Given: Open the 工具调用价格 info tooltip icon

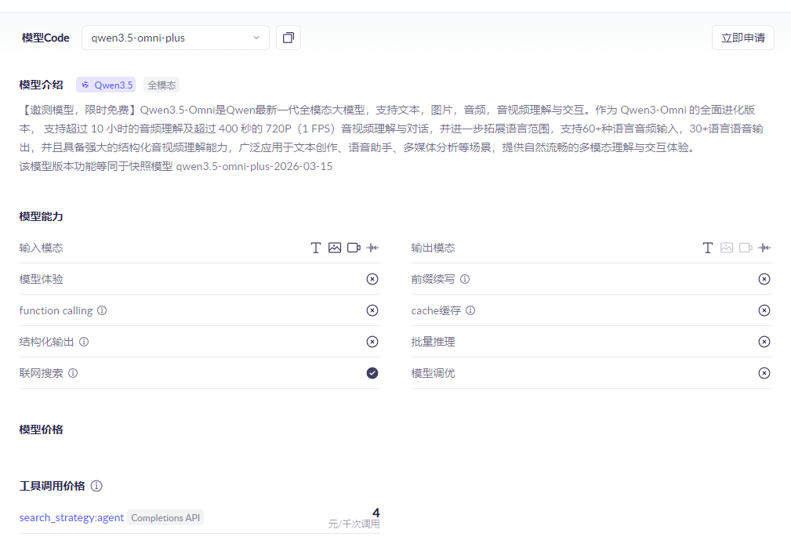Looking at the screenshot, I should tap(96, 486).
